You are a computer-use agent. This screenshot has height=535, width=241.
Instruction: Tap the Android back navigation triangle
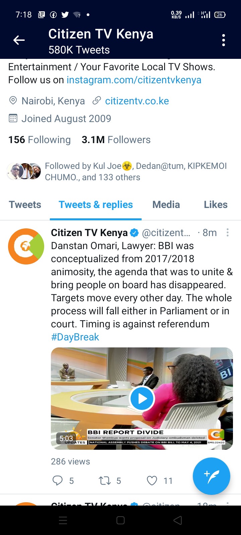tap(178, 520)
